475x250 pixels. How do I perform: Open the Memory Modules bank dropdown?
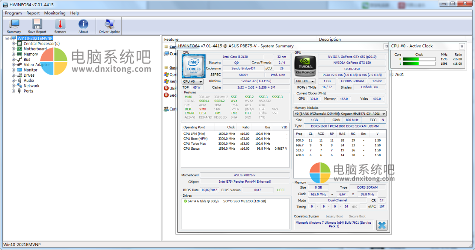point(340,114)
